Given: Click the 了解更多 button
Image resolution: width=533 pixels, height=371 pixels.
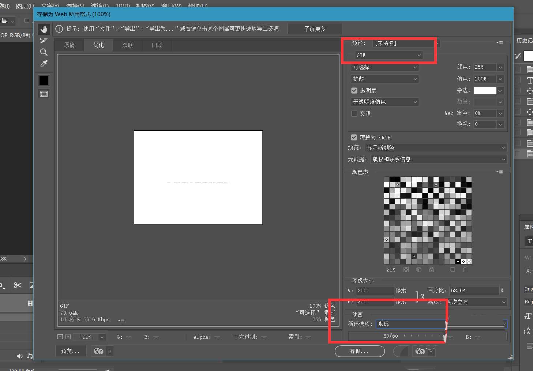Looking at the screenshot, I should 315,29.
